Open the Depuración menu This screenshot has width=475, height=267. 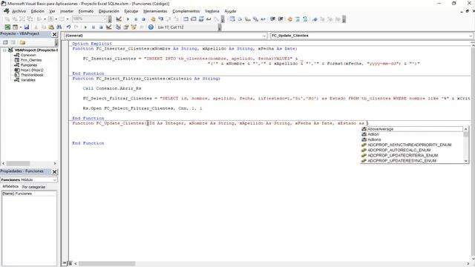(x=109, y=11)
